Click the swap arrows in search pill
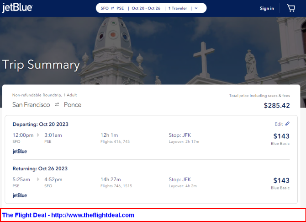This screenshot has height=222, width=306. point(113,8)
